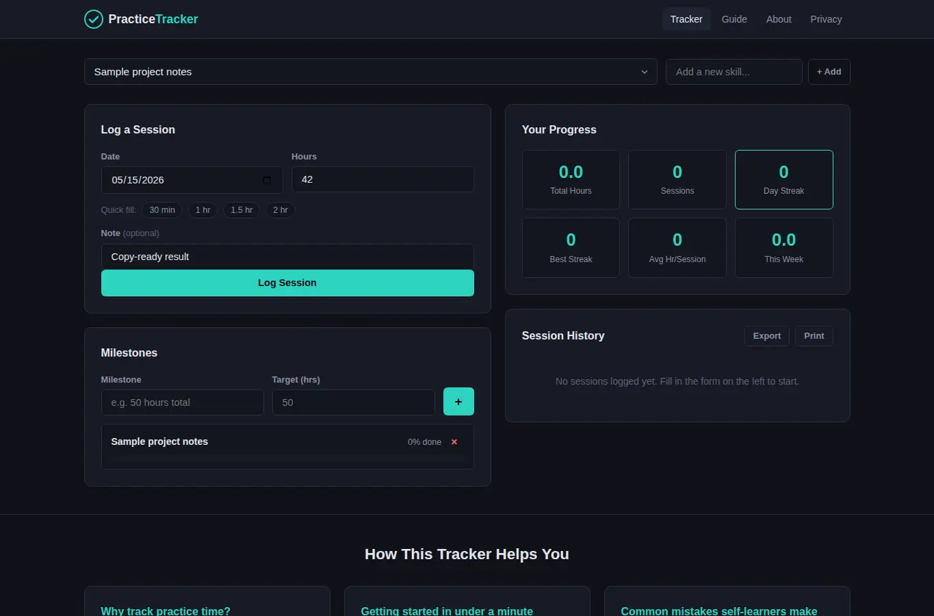The height and width of the screenshot is (616, 934).
Task: Click the + Add skill button
Action: tap(829, 72)
